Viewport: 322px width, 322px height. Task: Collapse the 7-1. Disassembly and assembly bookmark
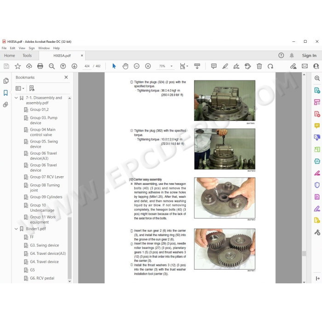[x=16, y=98]
